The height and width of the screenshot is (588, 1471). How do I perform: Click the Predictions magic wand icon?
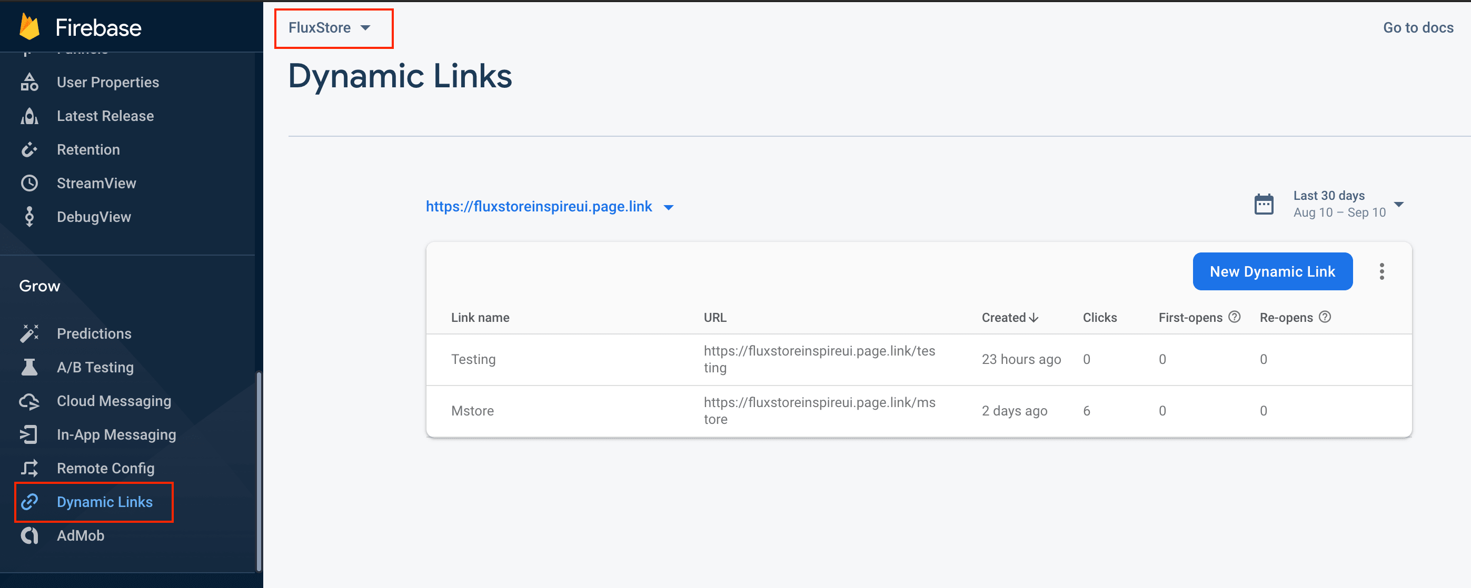[x=29, y=333]
